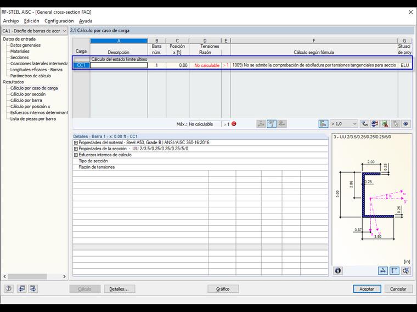
Task: Select Cálculo por sección tree item
Action: (x=28, y=94)
